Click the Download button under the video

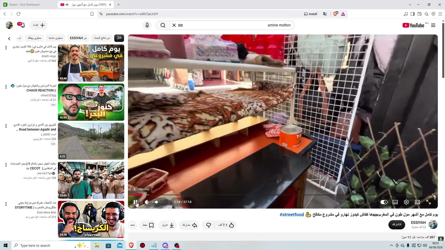[168, 225]
